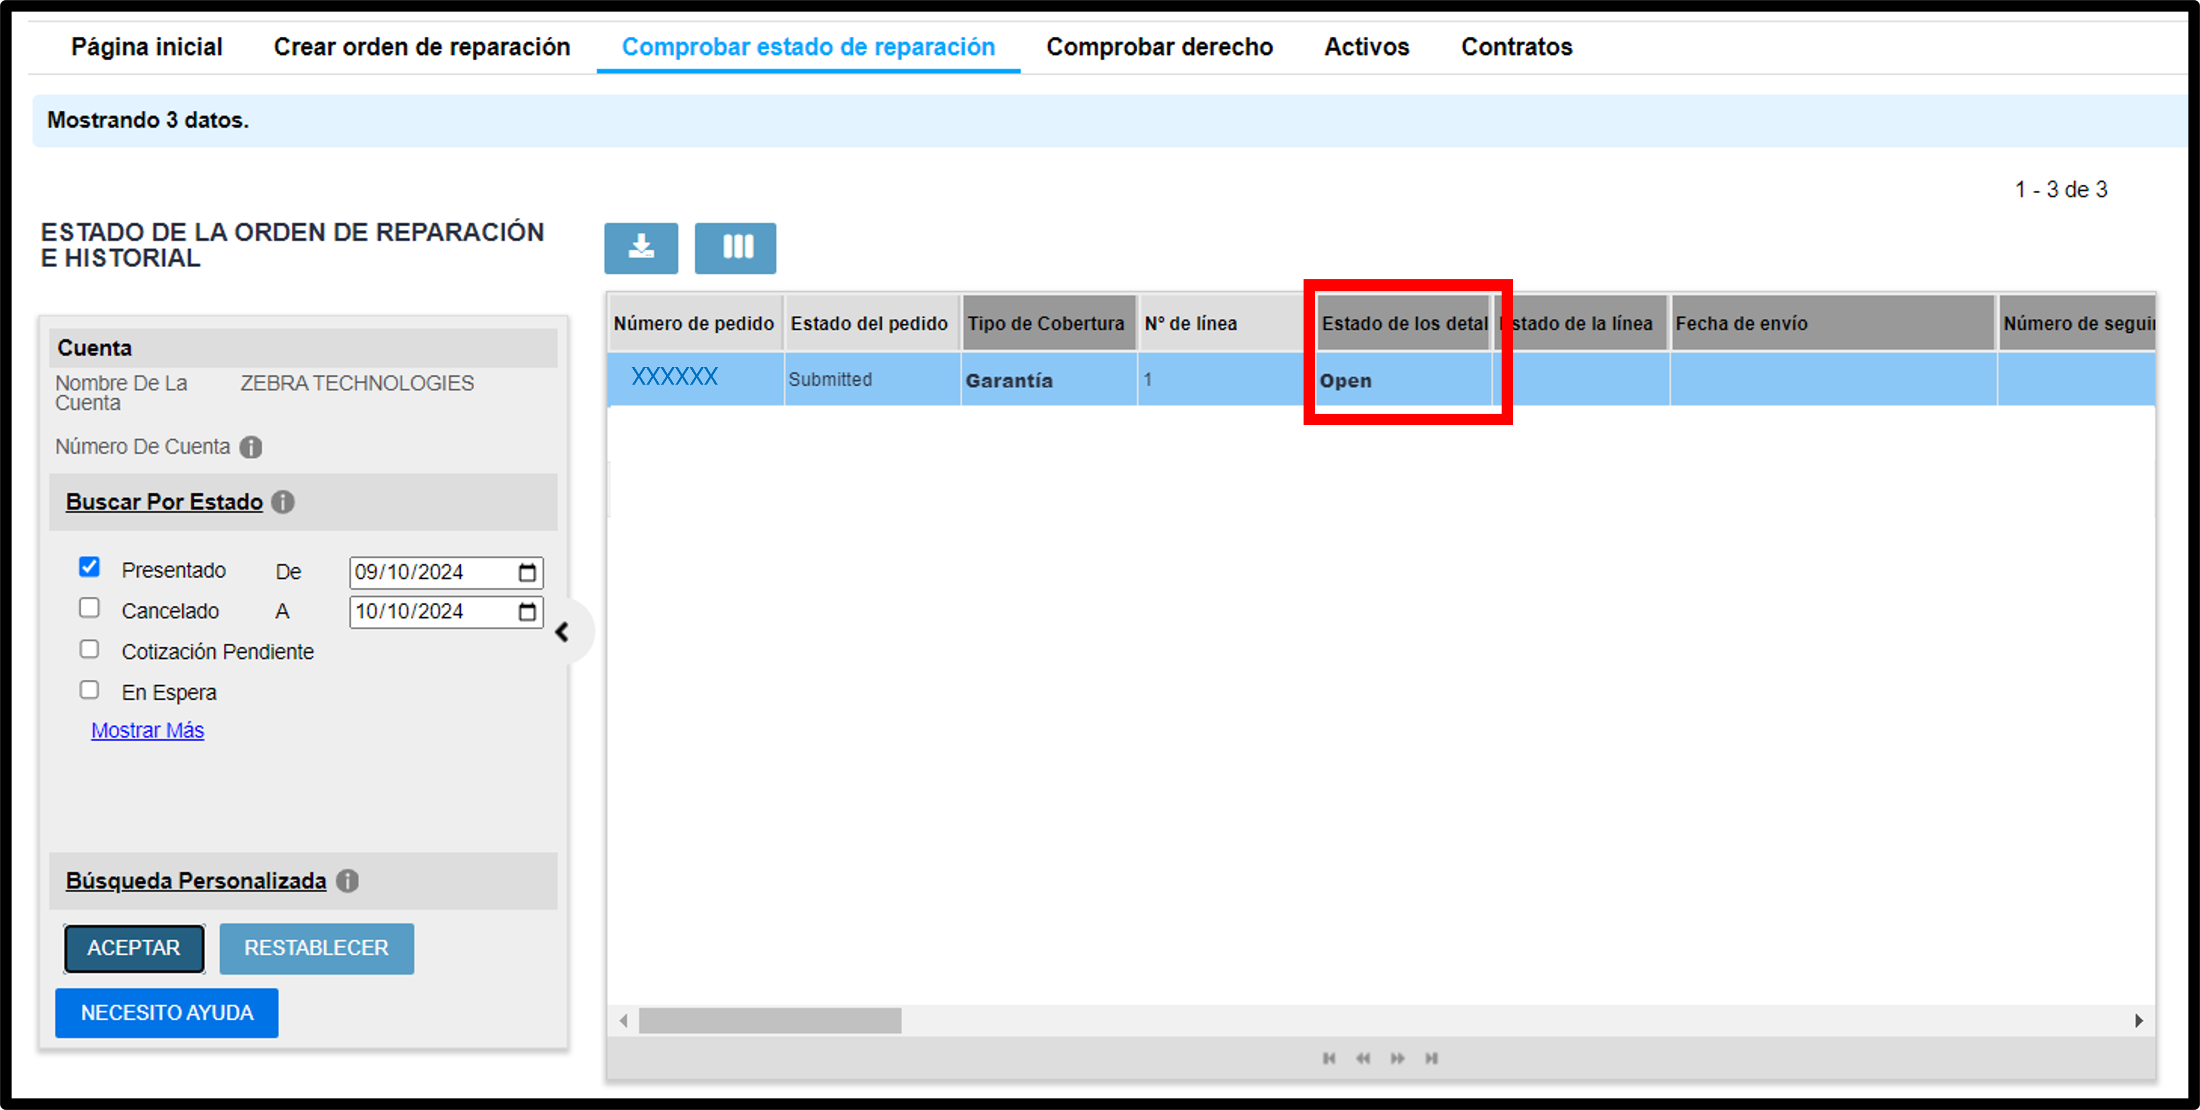This screenshot has height=1110, width=2200.
Task: Switch to Crear orden de reparación tab
Action: point(422,47)
